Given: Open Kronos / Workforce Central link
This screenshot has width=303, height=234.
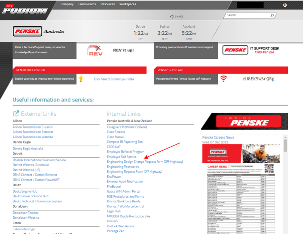Looking at the screenshot, I should 125,206.
